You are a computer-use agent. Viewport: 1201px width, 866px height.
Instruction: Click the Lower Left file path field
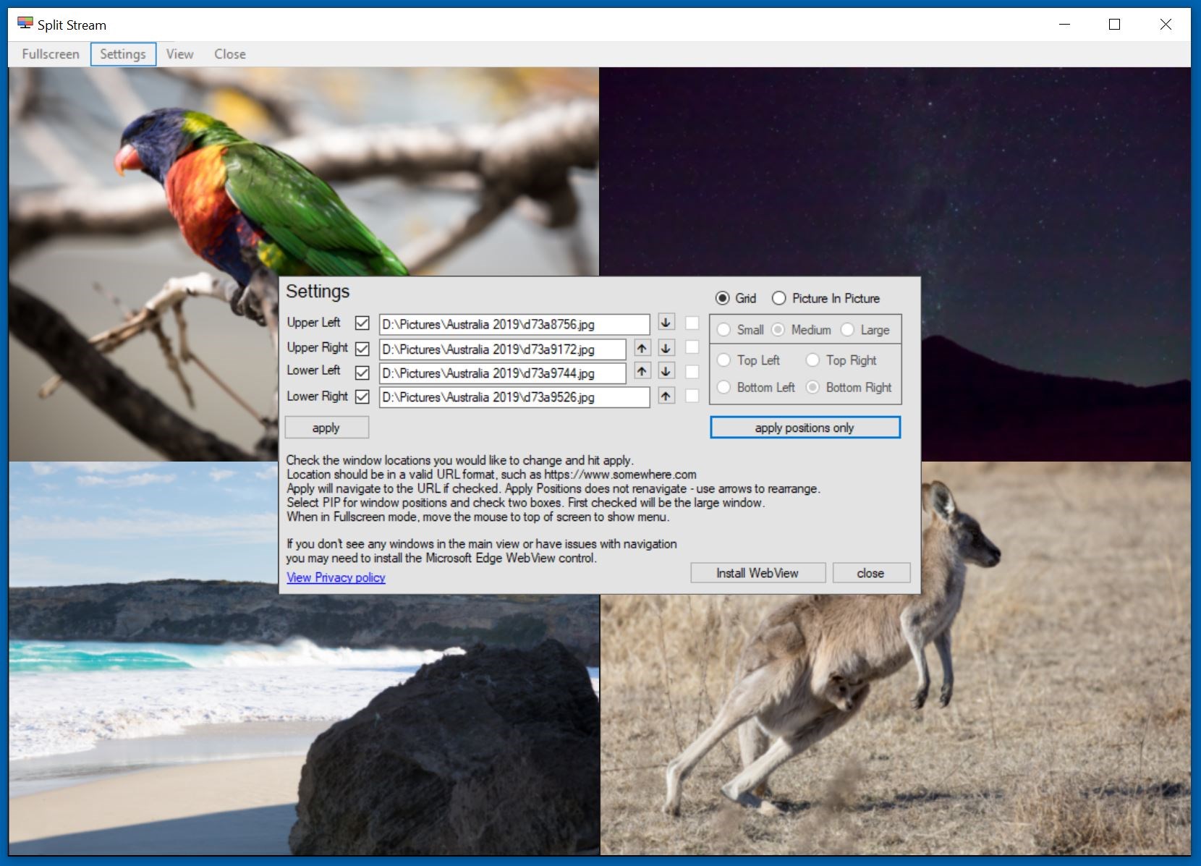coord(503,373)
